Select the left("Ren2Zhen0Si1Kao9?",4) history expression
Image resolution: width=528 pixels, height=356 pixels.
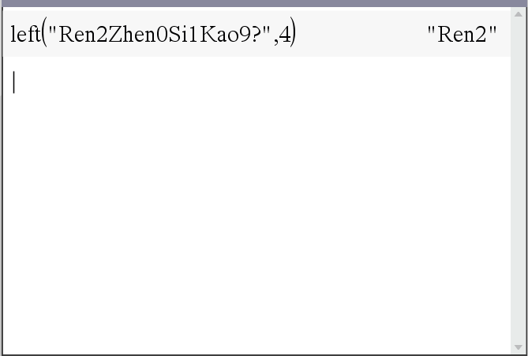point(153,34)
